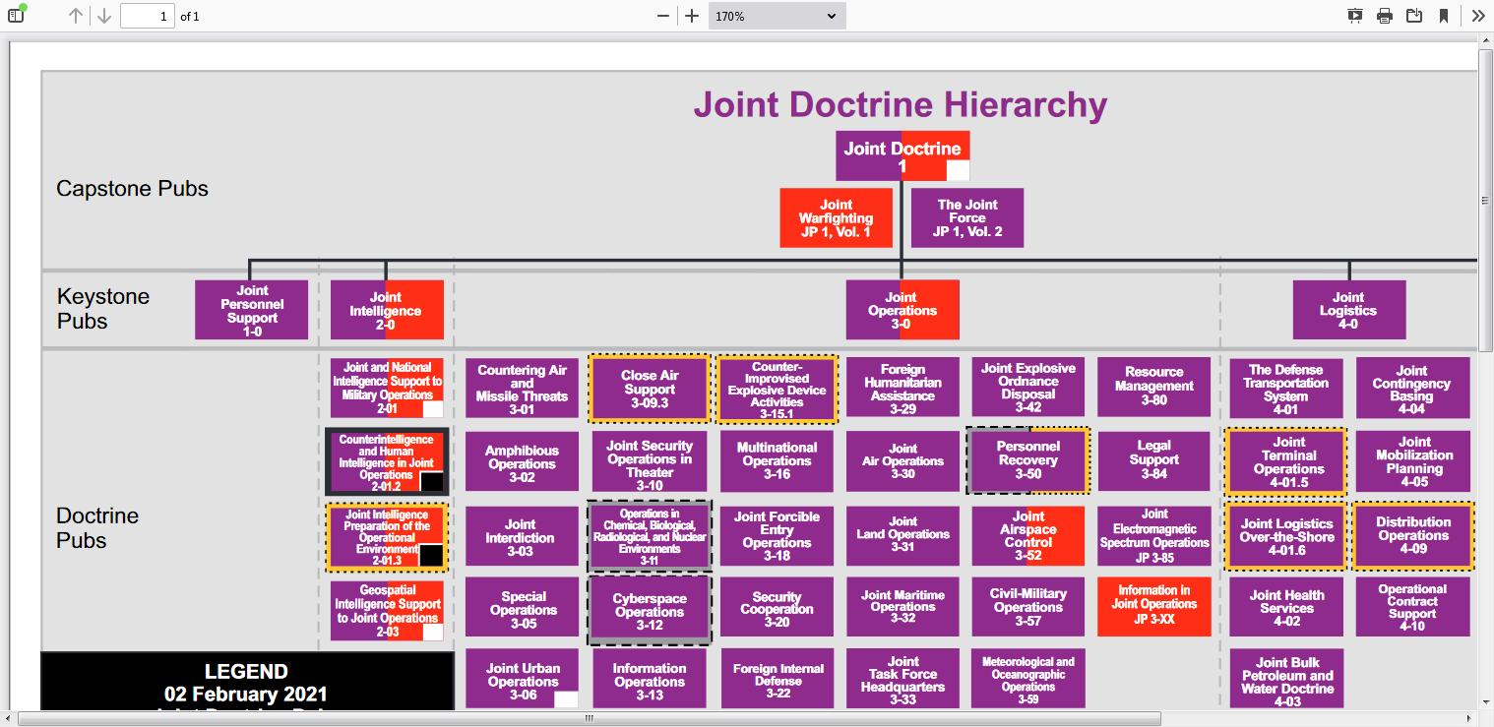Screen dimensions: 1494x727
Task: Open the Personnel Recovery 3-50 box
Action: click(x=1027, y=460)
